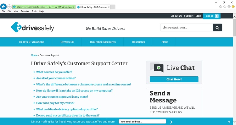Open the File menu
Screen dimensions: 236x125
pyautogui.click(x=3, y=11)
